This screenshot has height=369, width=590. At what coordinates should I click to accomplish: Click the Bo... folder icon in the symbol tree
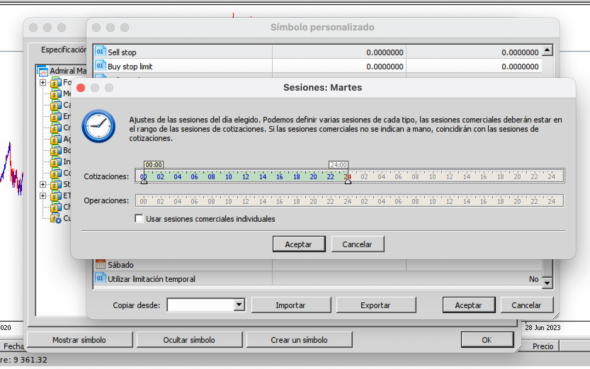(56, 151)
